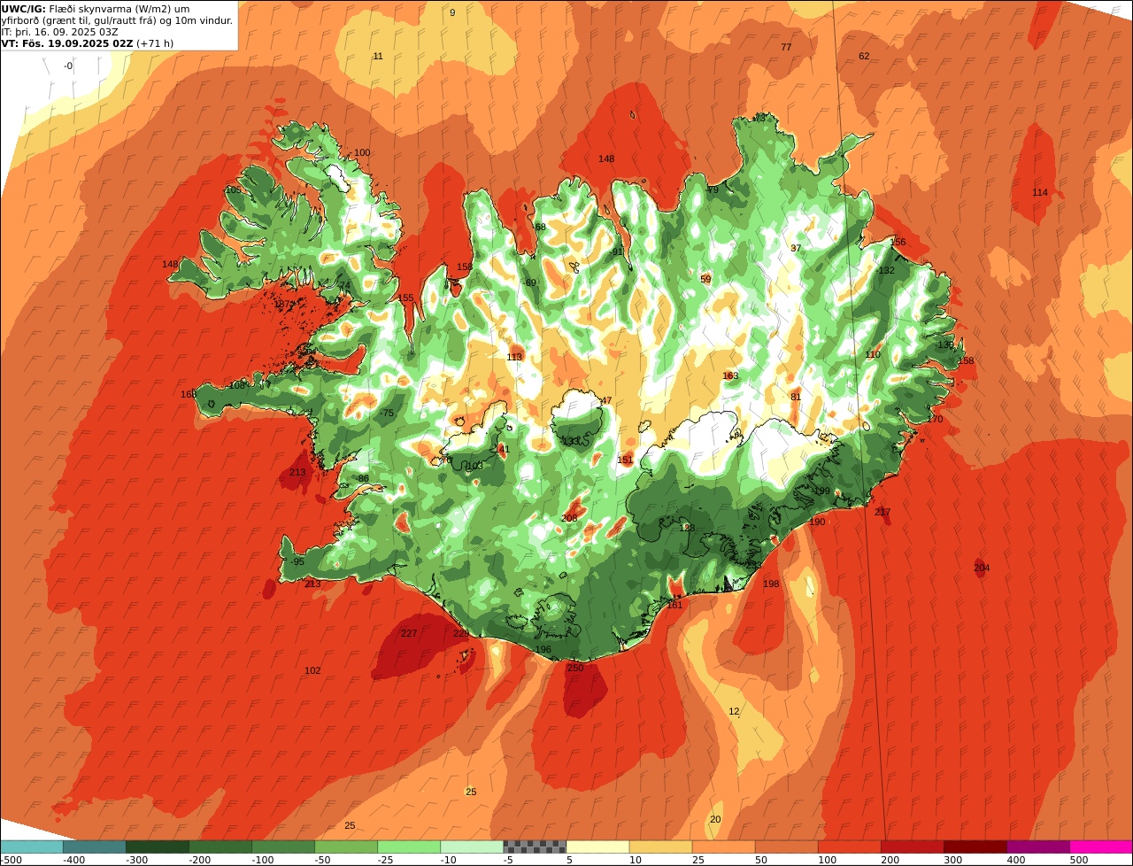Click the value 227 in the dark red patch

coord(409,633)
